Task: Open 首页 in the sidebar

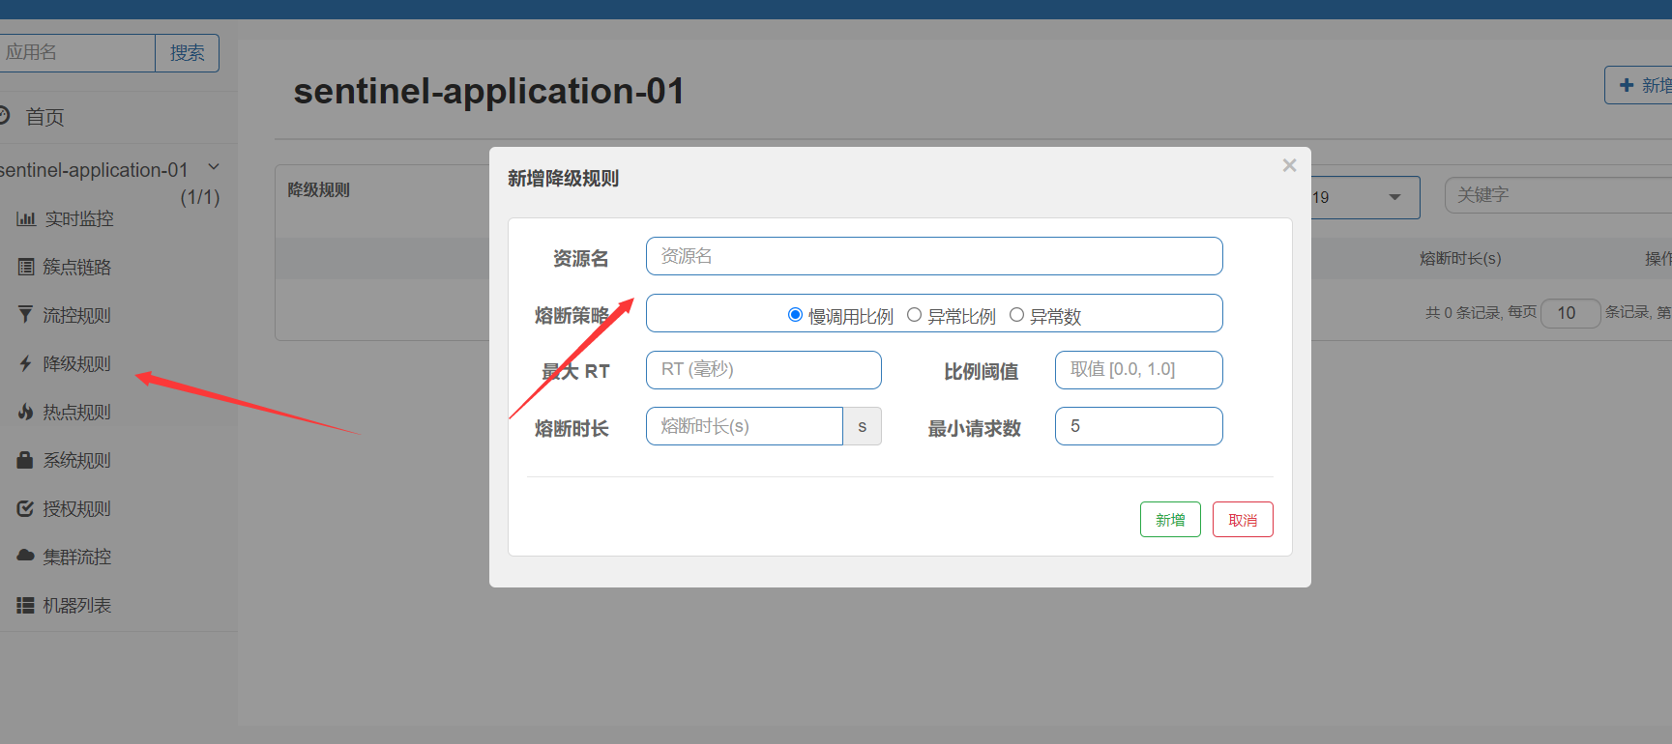Action: 44,117
